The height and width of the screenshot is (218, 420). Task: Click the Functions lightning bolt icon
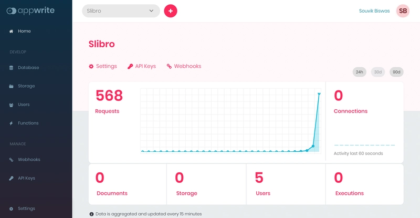click(x=12, y=123)
